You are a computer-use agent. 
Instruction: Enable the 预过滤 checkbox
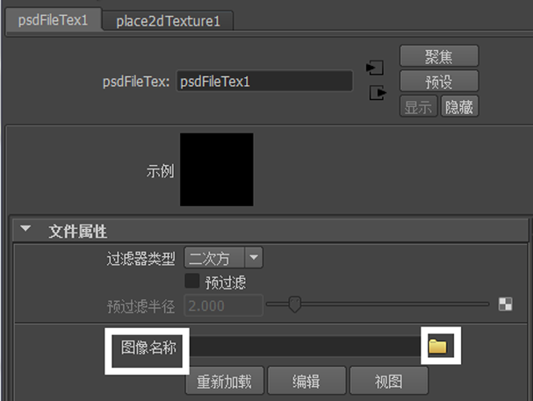(x=191, y=282)
